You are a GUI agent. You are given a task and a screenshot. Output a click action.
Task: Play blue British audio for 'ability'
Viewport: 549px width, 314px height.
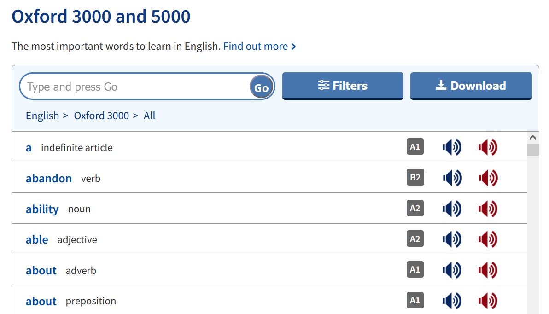point(451,209)
